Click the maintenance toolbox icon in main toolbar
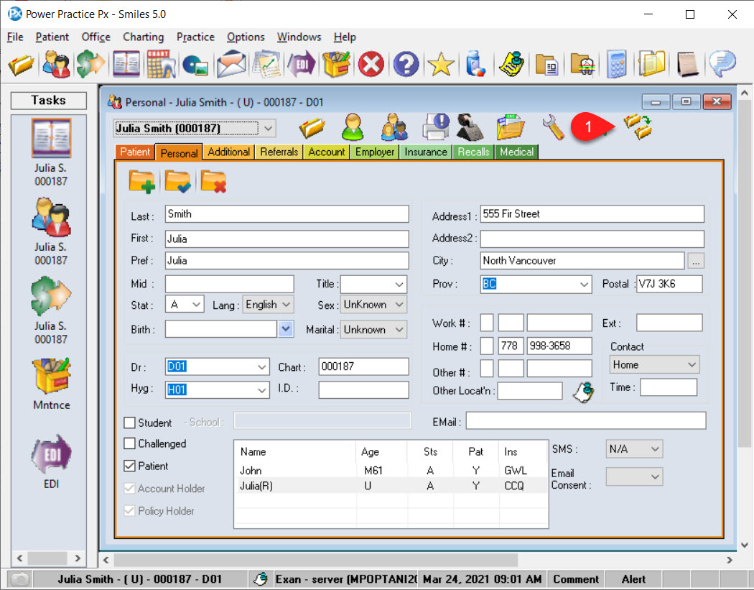 coord(336,64)
